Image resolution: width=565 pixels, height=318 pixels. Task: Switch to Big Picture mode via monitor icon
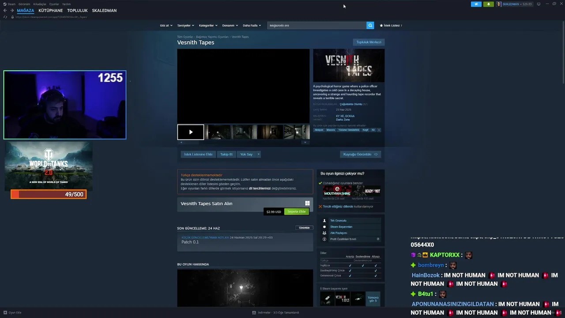click(539, 4)
